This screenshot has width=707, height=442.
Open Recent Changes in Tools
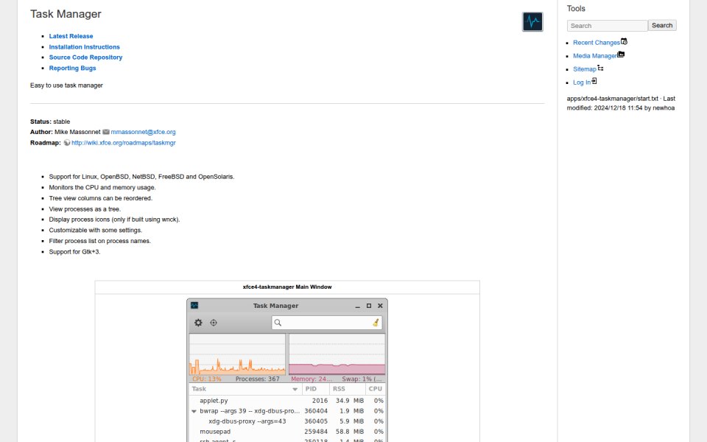click(596, 43)
